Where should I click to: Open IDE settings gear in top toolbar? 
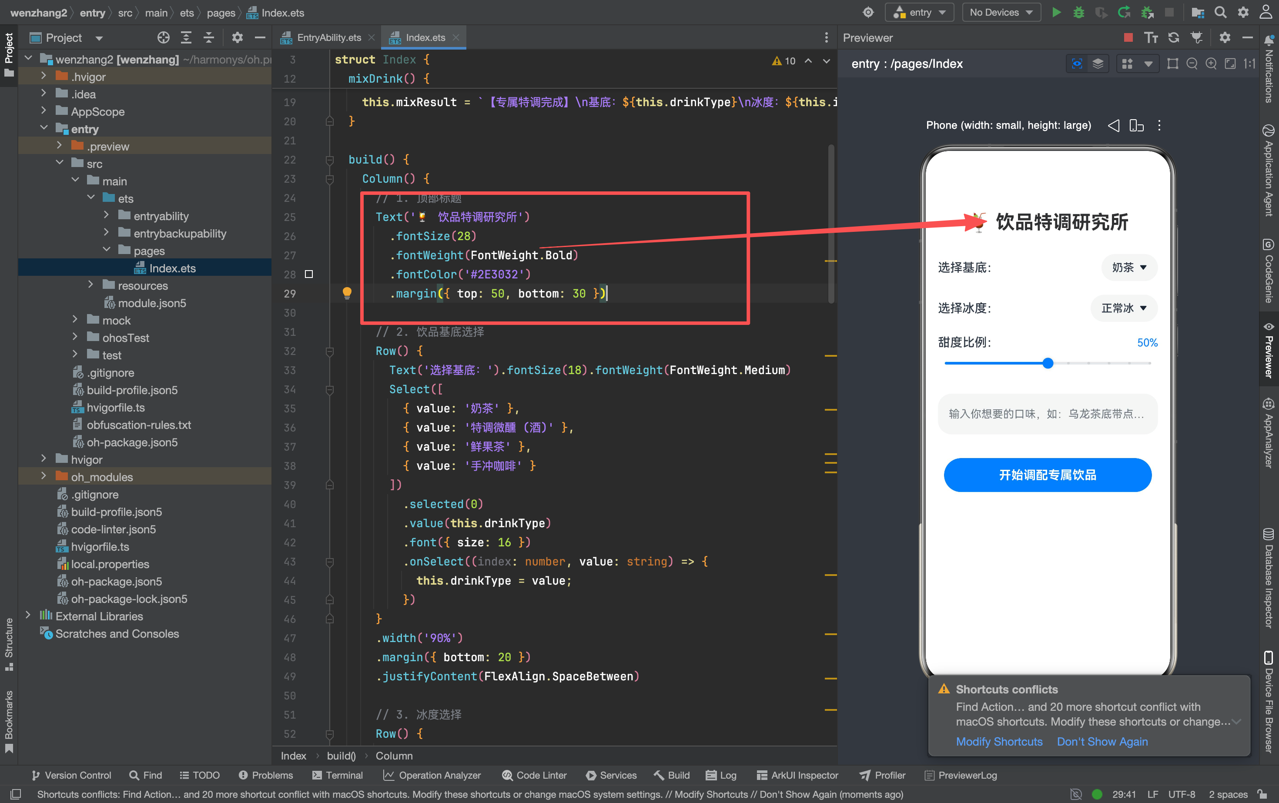[1243, 12]
